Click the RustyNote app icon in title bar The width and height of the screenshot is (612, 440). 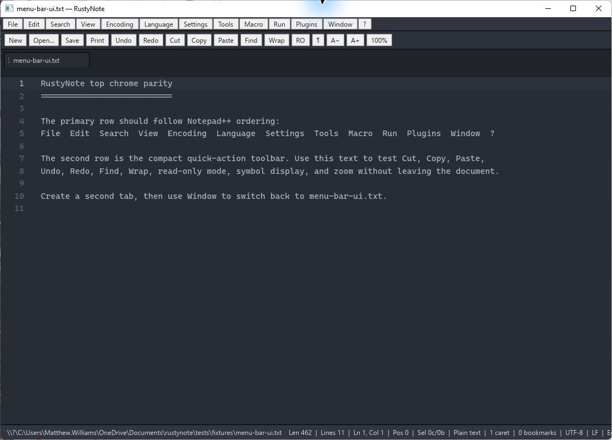coord(9,8)
